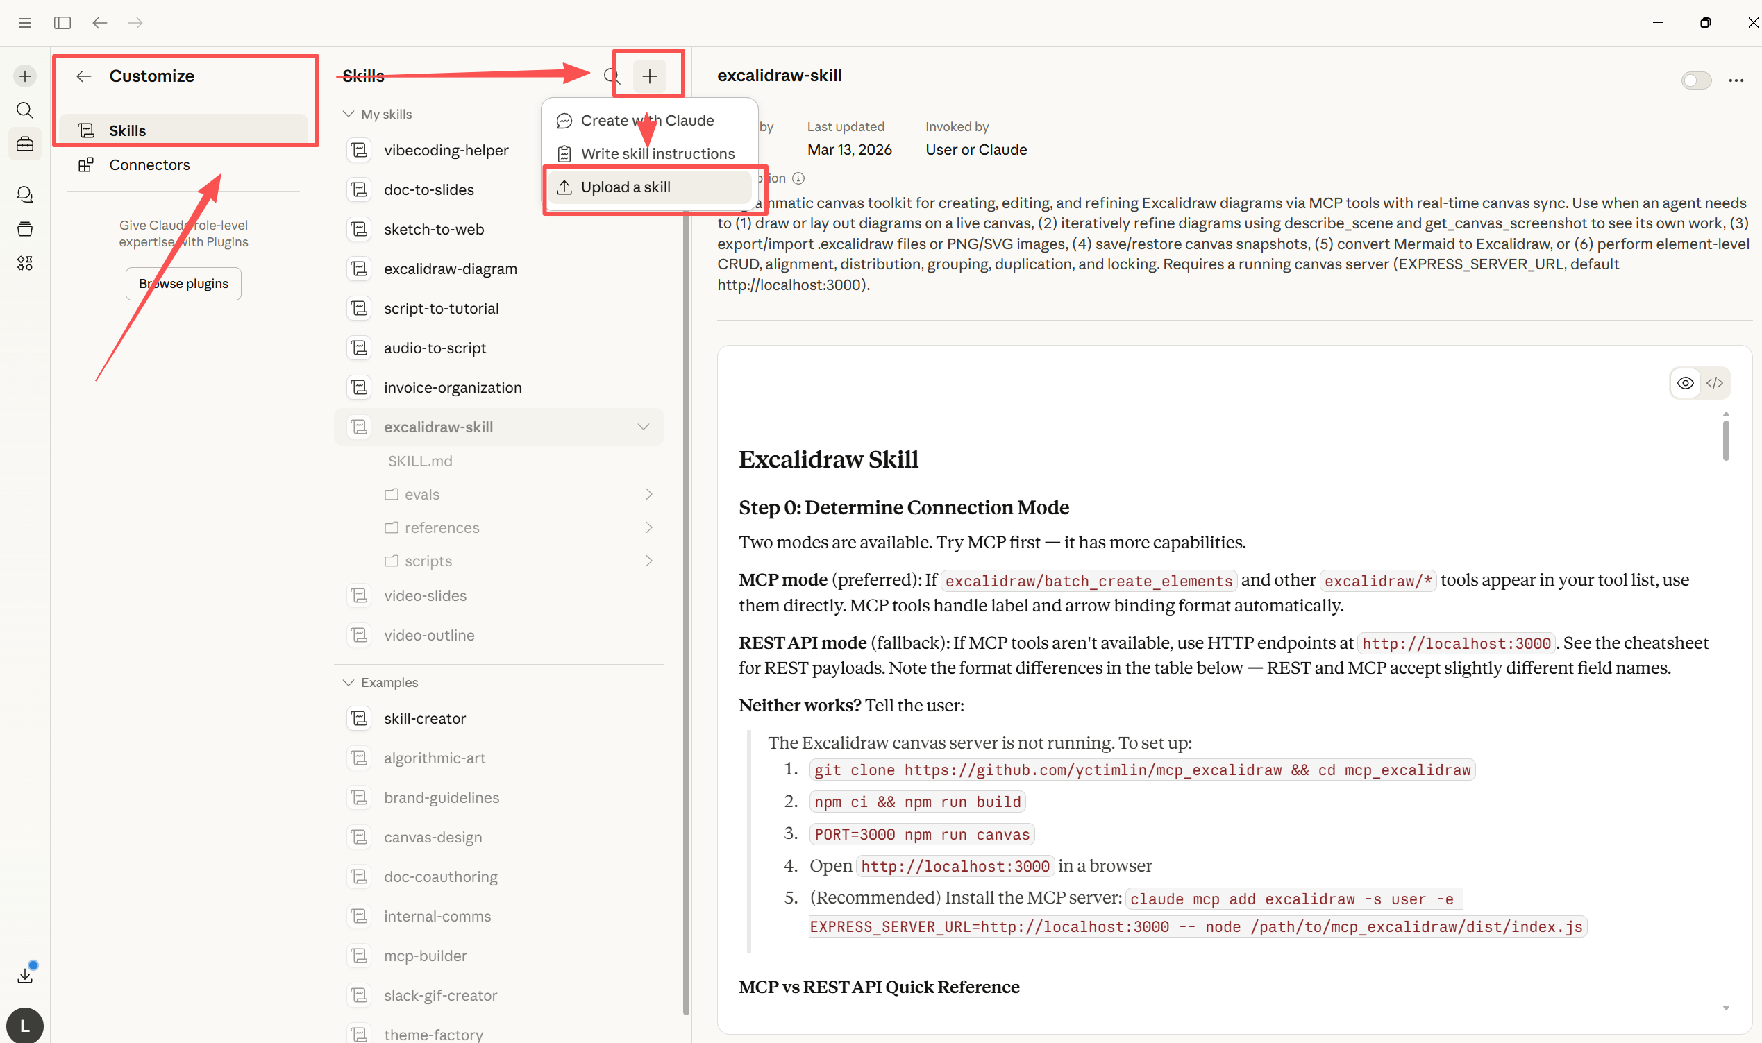Click the Browse plugins button
The height and width of the screenshot is (1043, 1762).
pyautogui.click(x=183, y=283)
